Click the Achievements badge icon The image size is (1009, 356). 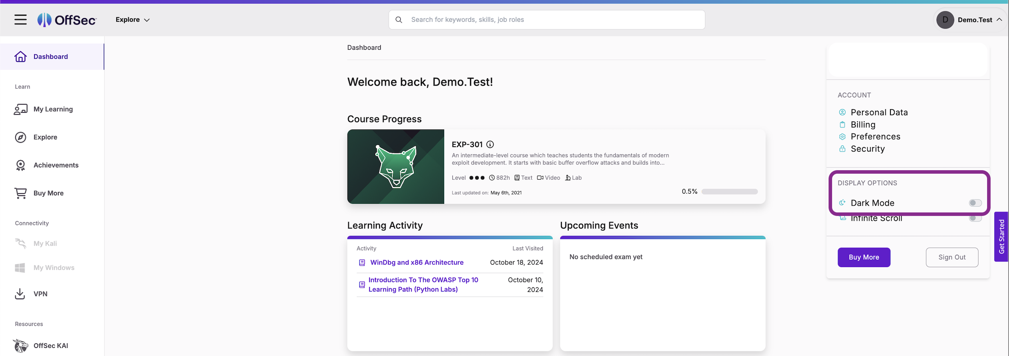click(20, 165)
